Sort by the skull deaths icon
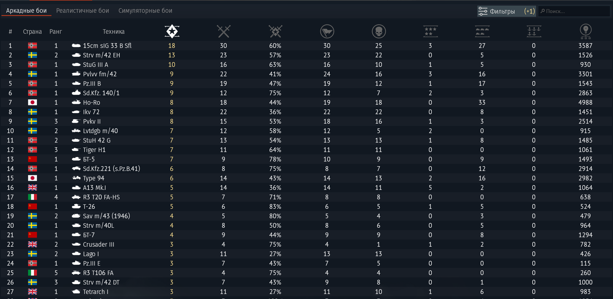613x299 pixels. (x=379, y=31)
